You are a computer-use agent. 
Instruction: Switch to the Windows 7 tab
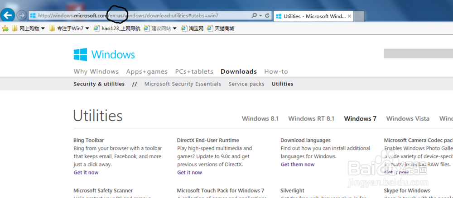pyautogui.click(x=360, y=118)
